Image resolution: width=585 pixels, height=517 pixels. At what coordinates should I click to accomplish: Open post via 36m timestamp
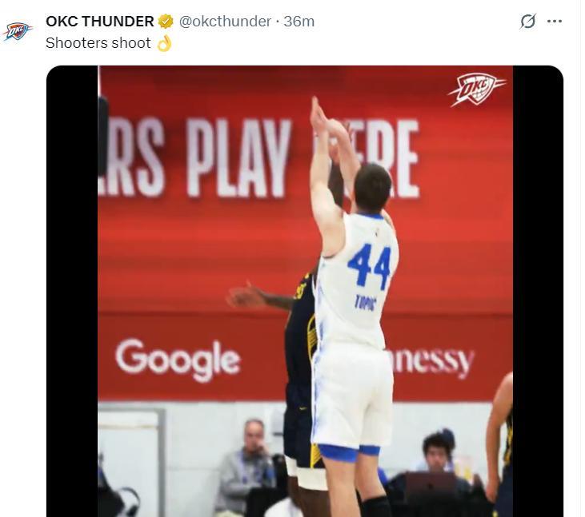point(299,22)
